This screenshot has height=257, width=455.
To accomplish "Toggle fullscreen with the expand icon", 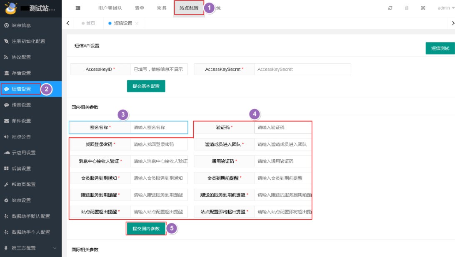I will [x=423, y=8].
